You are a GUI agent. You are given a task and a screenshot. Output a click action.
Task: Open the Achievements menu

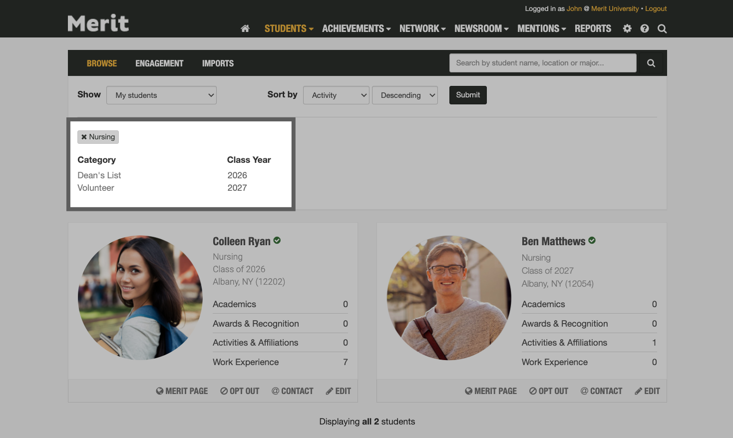pos(356,28)
